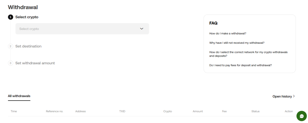The image size is (308, 123).
Task: Open 'Why have I still not received' FAQ
Action: click(237, 43)
